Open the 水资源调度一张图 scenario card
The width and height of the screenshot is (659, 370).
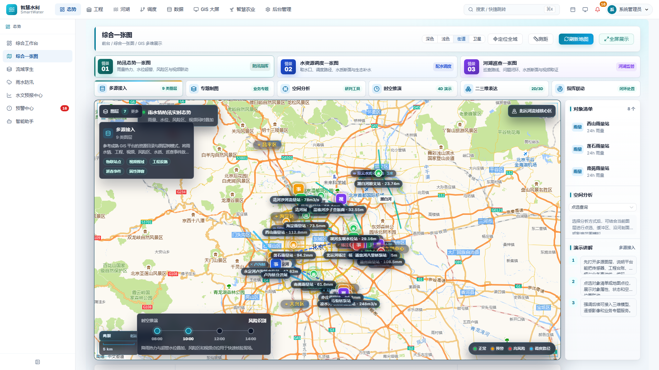pos(367,66)
